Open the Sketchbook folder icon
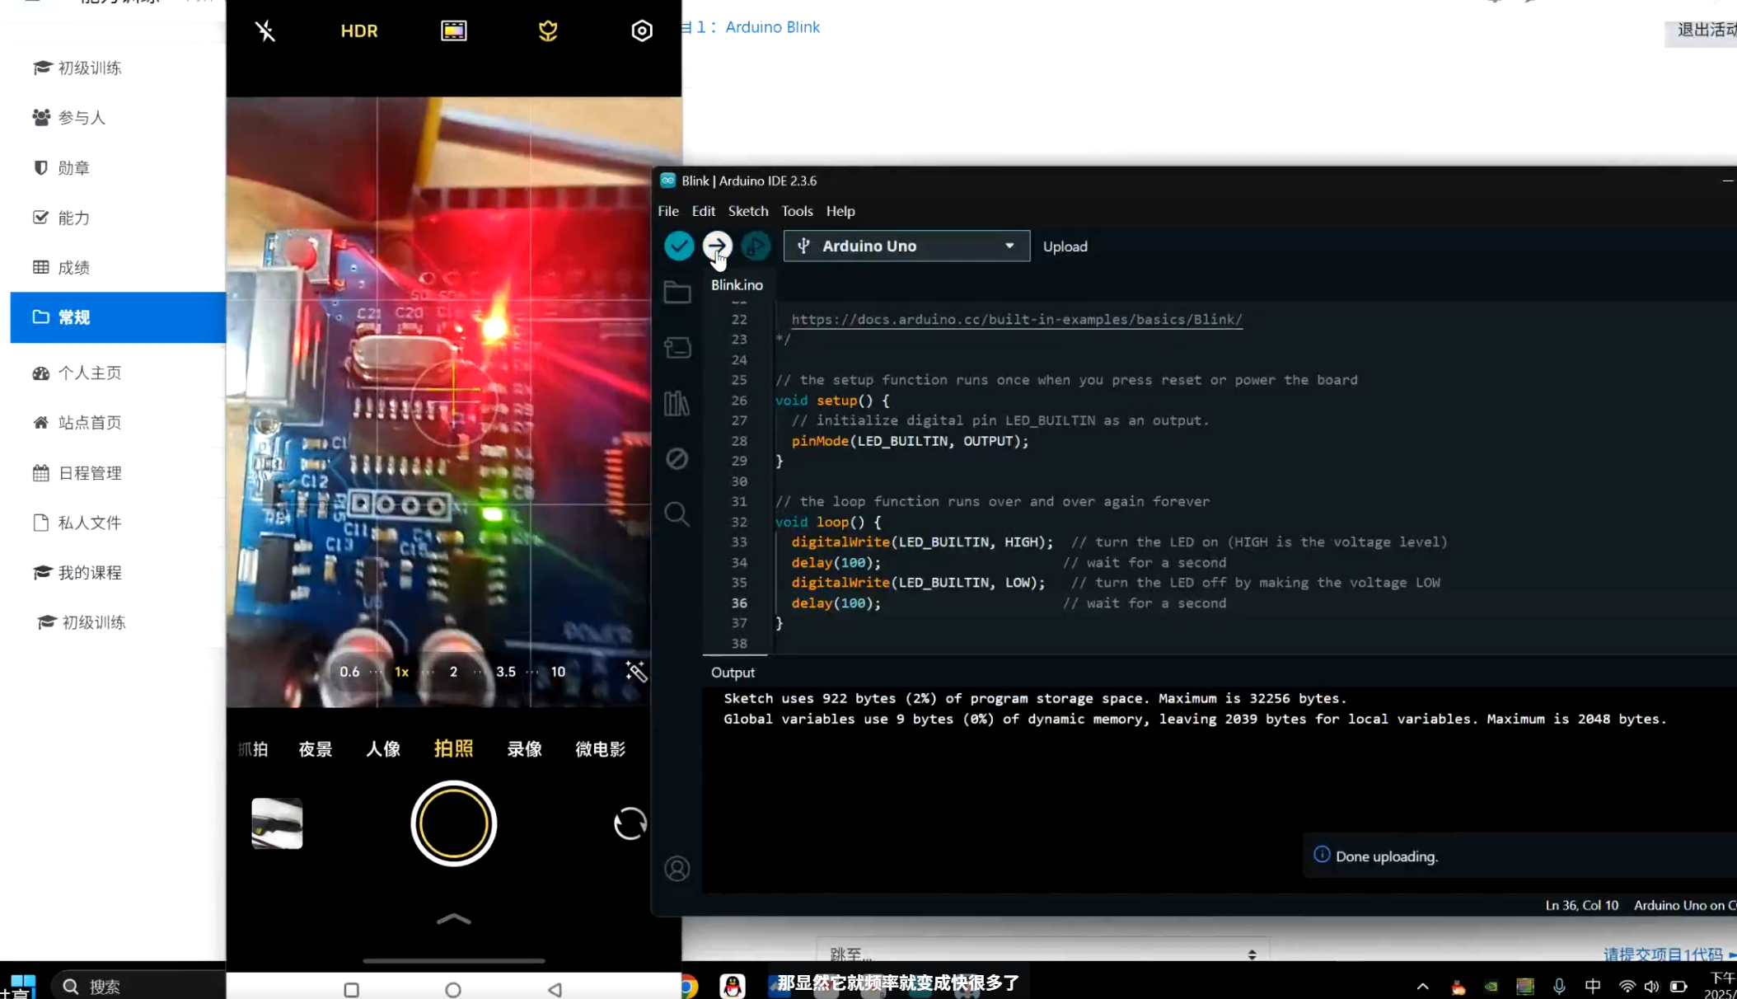This screenshot has width=1737, height=999. point(677,293)
